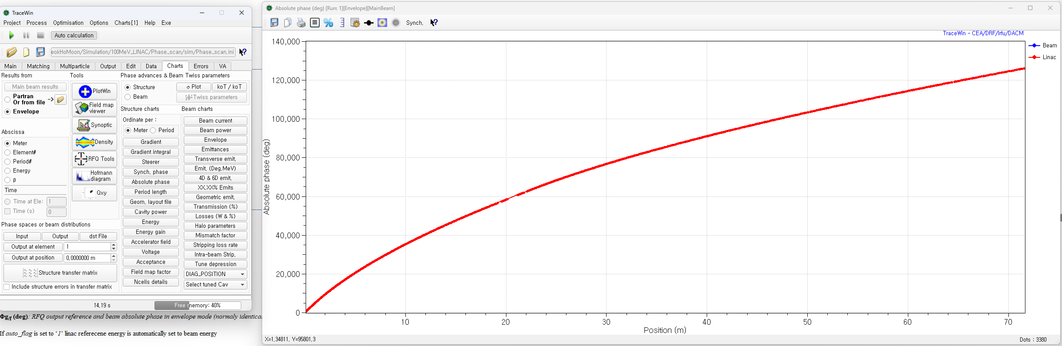
Task: Click the Absolute phase button
Action: pos(151,182)
